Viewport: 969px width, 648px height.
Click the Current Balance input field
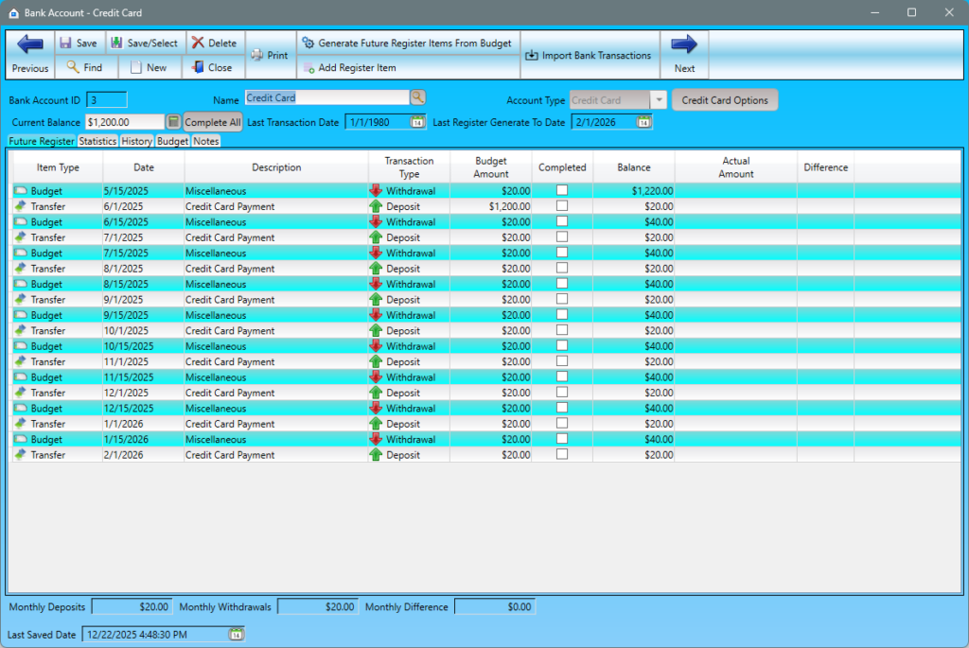click(x=124, y=122)
